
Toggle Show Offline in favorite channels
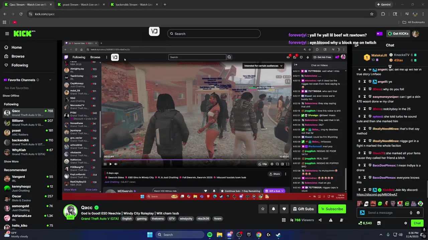(11, 96)
